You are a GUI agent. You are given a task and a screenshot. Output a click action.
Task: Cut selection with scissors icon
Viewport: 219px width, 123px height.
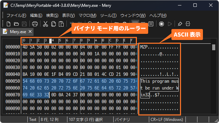point(46,24)
